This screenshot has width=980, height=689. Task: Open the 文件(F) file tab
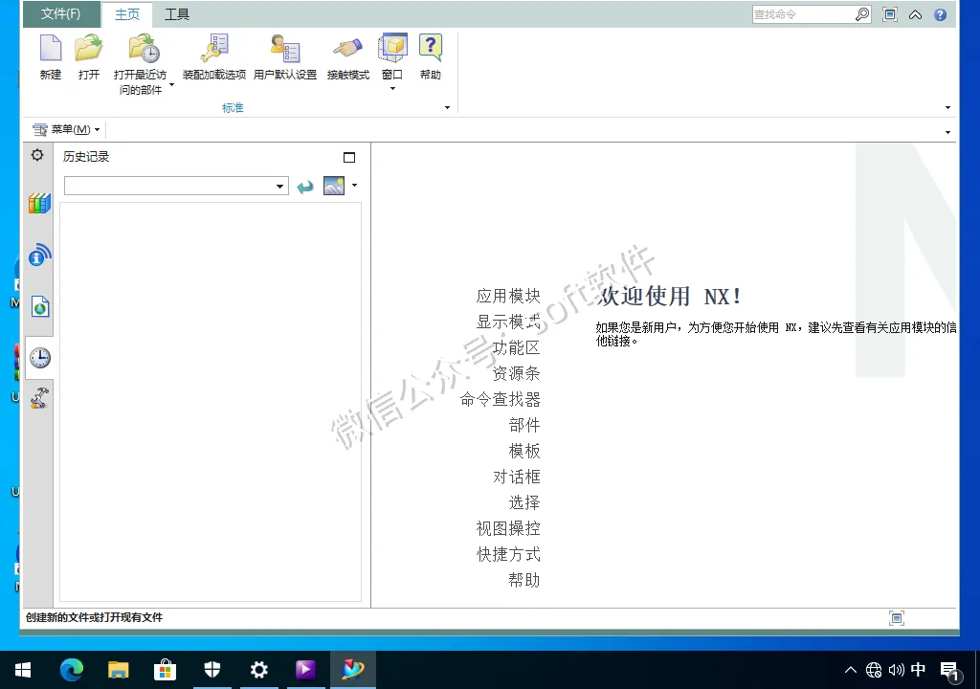click(x=60, y=13)
